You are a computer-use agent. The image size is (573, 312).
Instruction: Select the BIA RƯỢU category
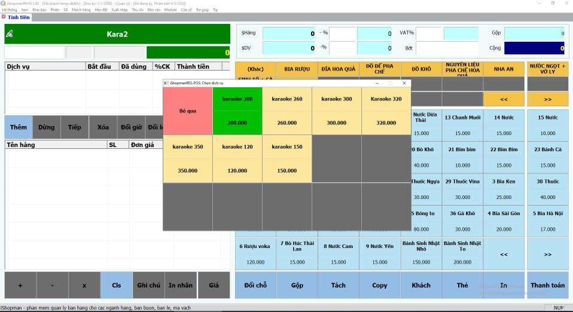(296, 69)
